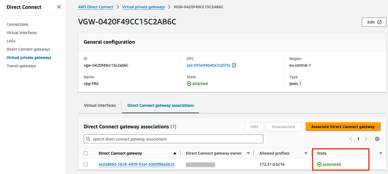Select page number 1
Screen dimensions: 388x174
pyautogui.click(x=358, y=139)
